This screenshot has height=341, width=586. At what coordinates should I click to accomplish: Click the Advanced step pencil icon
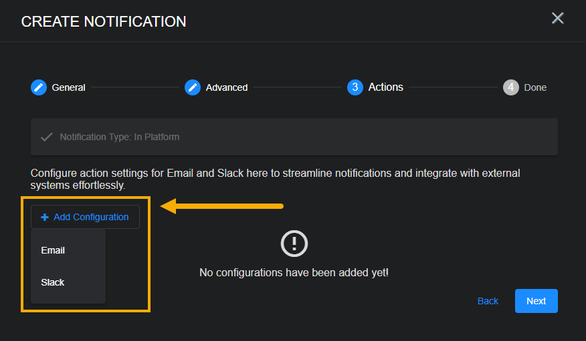(x=193, y=87)
